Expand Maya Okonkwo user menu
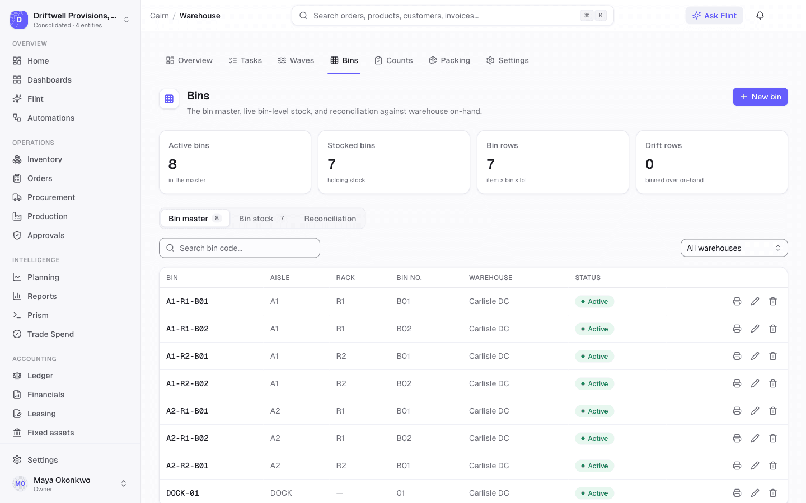The width and height of the screenshot is (806, 503). pos(71,484)
